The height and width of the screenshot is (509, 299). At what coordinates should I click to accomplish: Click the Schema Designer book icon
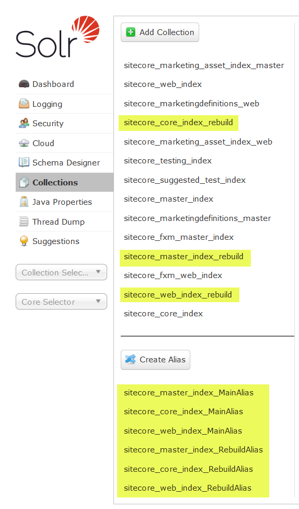point(24,162)
